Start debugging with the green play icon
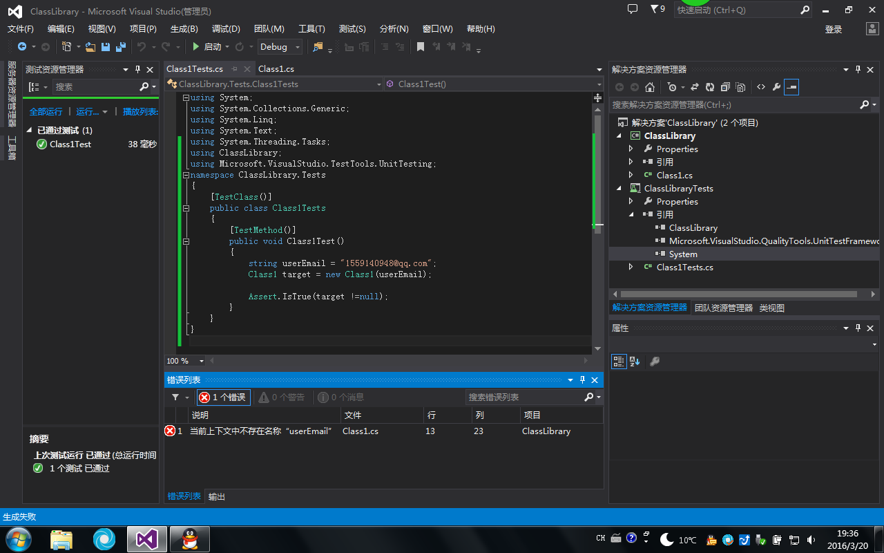The height and width of the screenshot is (553, 884). pyautogui.click(x=196, y=47)
